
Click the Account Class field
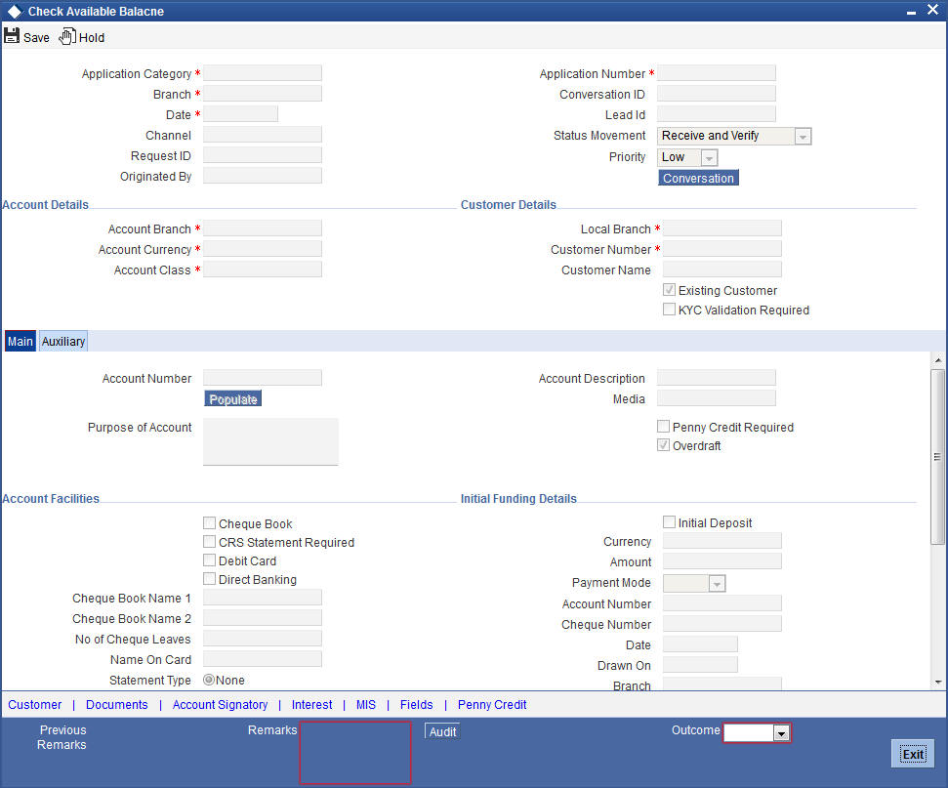263,270
